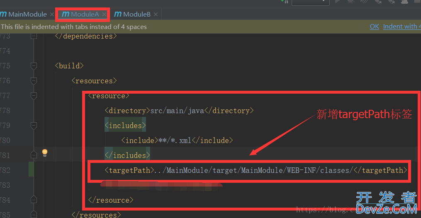This screenshot has width=421, height=218.
Task: Click OK in the indentation notice
Action: click(374, 27)
